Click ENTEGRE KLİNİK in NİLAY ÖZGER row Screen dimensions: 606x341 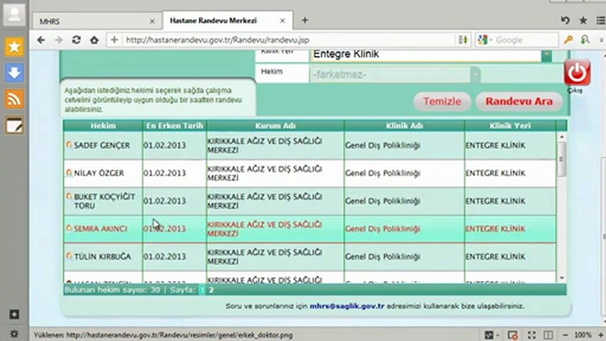(496, 173)
